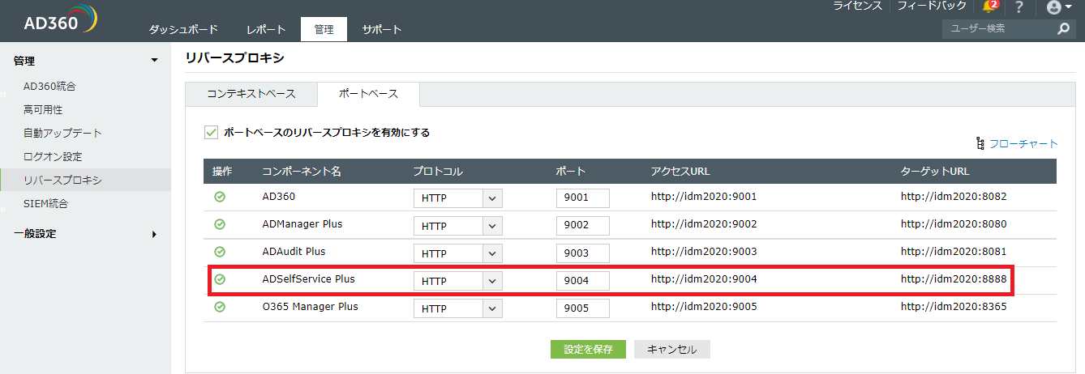Open the レポート tab
The width and height of the screenshot is (1085, 374).
(266, 29)
